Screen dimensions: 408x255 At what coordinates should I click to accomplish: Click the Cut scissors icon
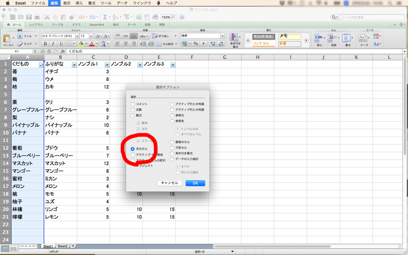pyautogui.click(x=47, y=17)
